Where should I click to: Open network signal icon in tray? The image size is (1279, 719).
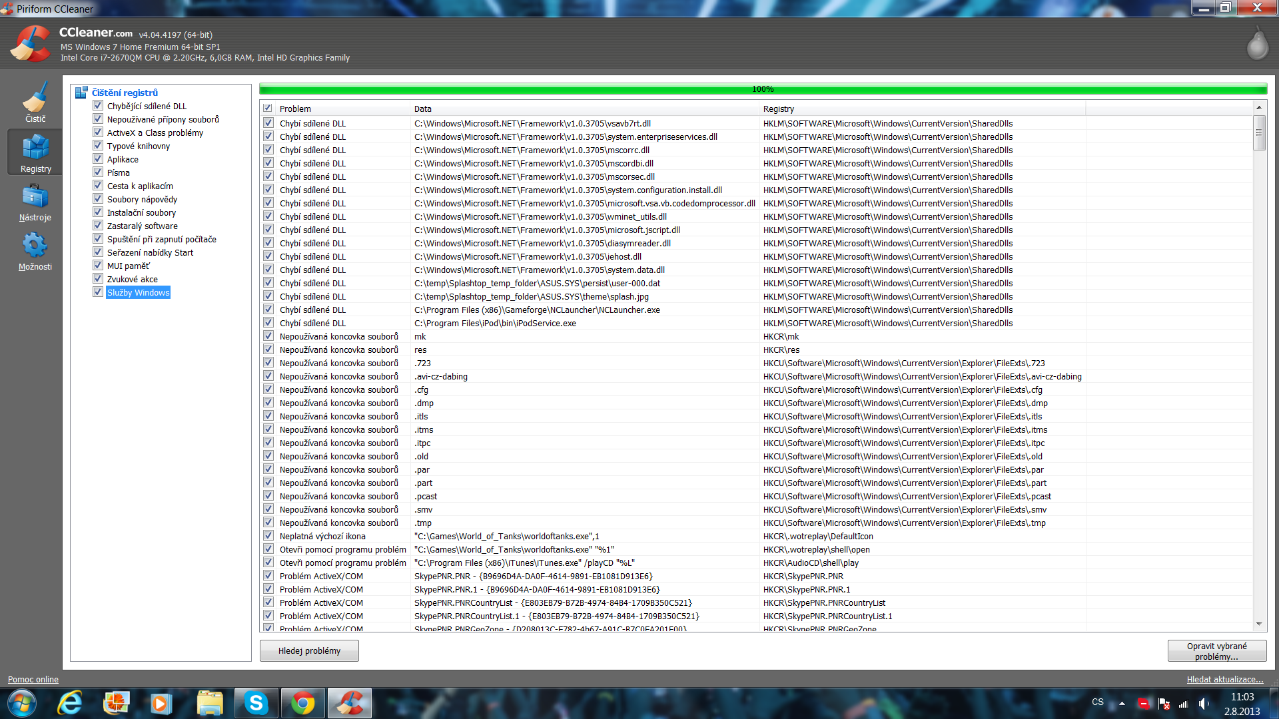[x=1184, y=704]
